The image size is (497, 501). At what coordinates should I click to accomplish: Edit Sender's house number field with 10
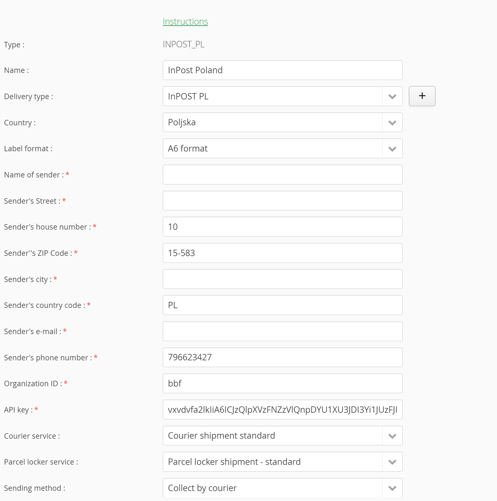[x=282, y=227]
